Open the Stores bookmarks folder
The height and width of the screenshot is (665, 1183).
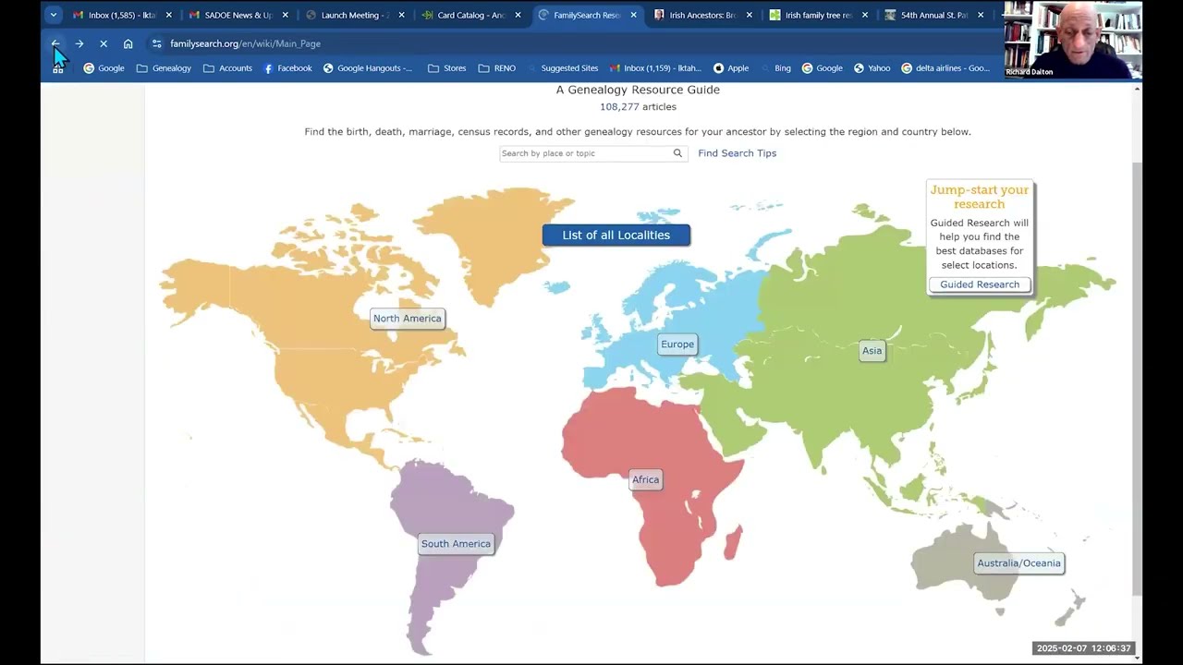click(446, 68)
